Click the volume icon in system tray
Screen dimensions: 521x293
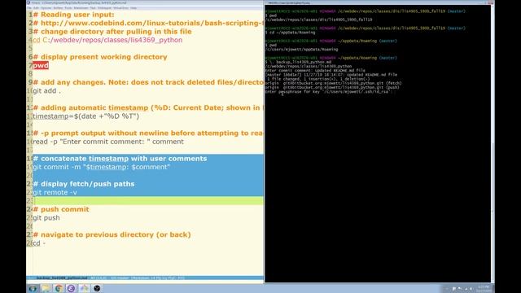(471, 289)
